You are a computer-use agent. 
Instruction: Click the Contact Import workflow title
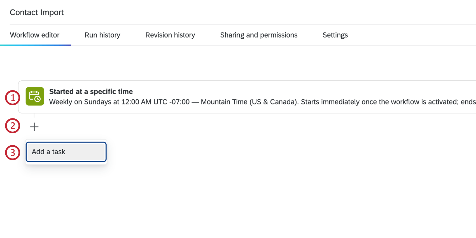coord(37,12)
